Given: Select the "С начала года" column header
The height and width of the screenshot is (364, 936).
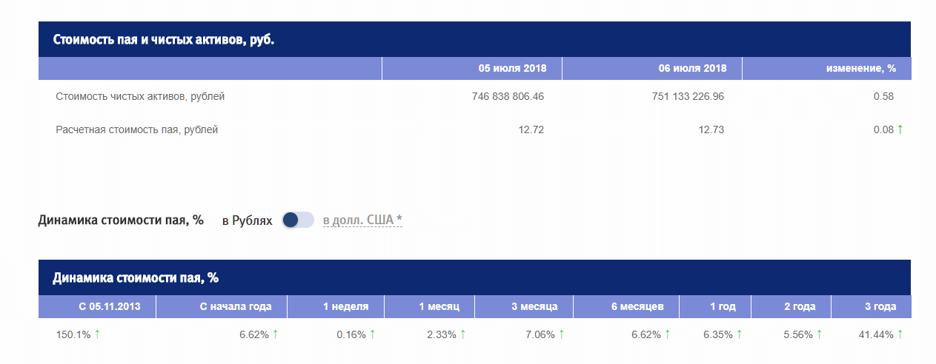Looking at the screenshot, I should click(x=236, y=306).
